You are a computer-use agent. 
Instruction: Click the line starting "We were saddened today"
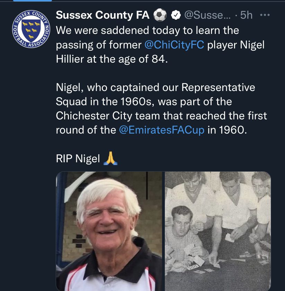tap(148, 30)
